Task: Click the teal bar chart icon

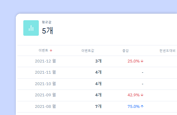Action: pyautogui.click(x=31, y=28)
